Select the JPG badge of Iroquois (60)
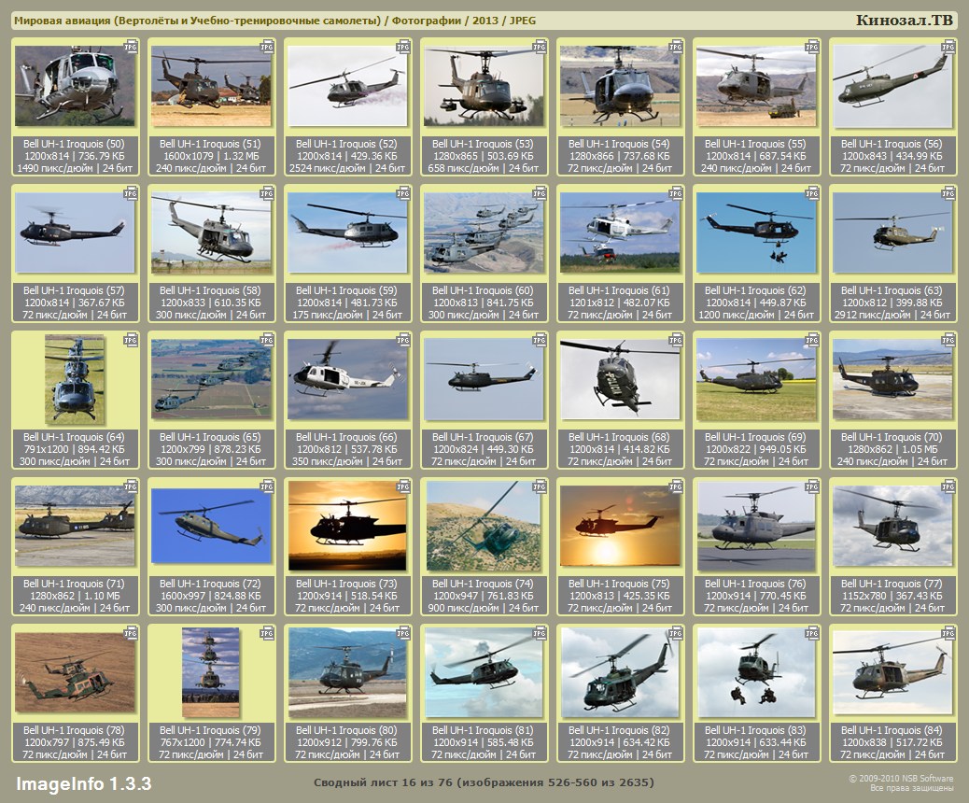The width and height of the screenshot is (969, 803). (540, 193)
